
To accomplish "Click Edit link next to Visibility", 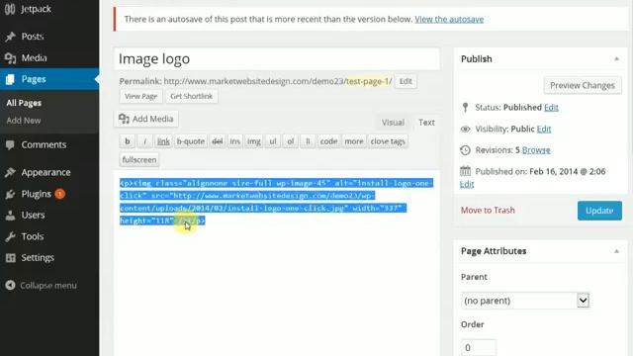I will click(544, 130).
